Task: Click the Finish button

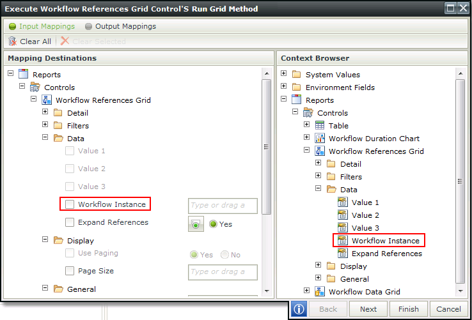Action: point(409,309)
